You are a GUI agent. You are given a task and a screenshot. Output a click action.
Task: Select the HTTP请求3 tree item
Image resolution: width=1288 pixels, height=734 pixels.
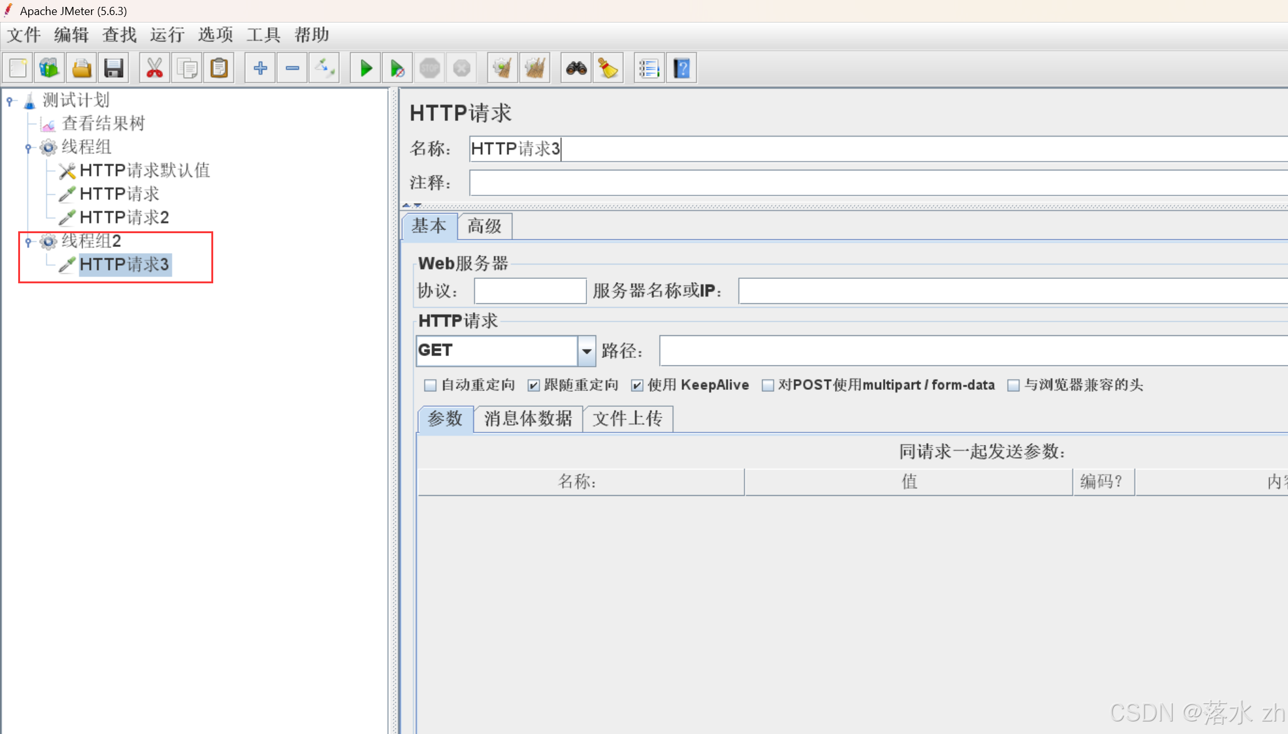124,265
